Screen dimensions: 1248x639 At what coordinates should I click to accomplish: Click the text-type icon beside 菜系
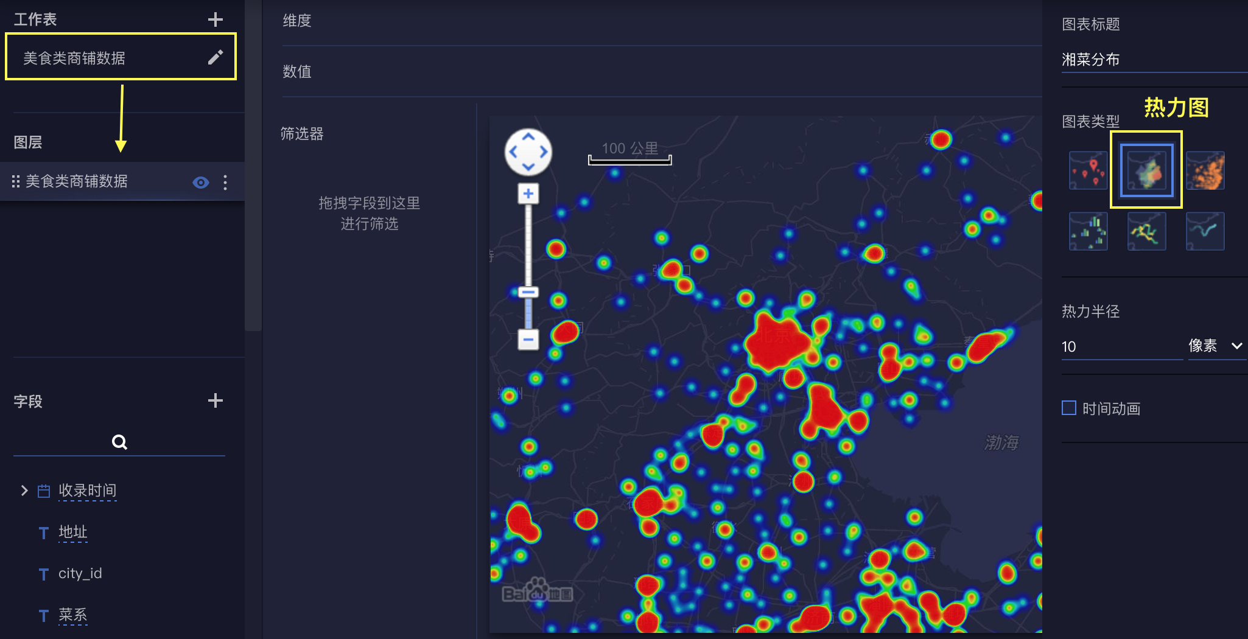(43, 616)
